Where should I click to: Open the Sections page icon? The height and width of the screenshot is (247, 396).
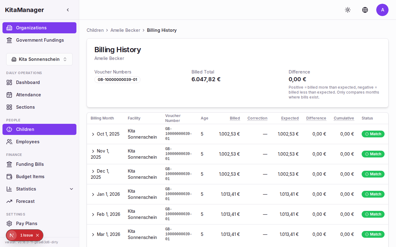[x=10, y=107]
